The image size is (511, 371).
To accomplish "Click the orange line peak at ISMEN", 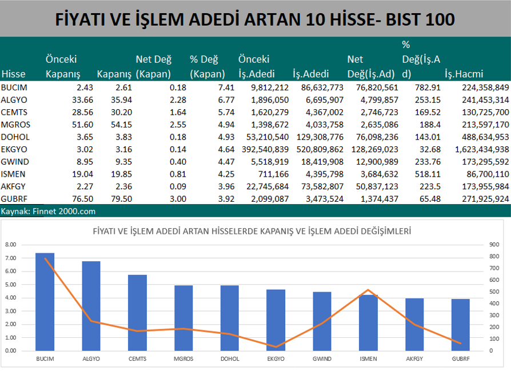I will click(x=368, y=290).
